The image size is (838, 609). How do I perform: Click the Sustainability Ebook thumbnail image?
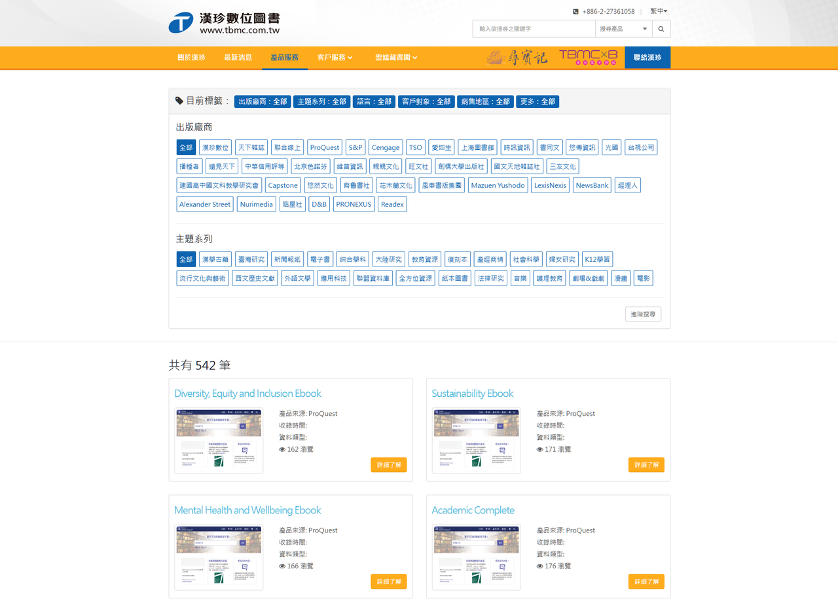[x=477, y=440]
